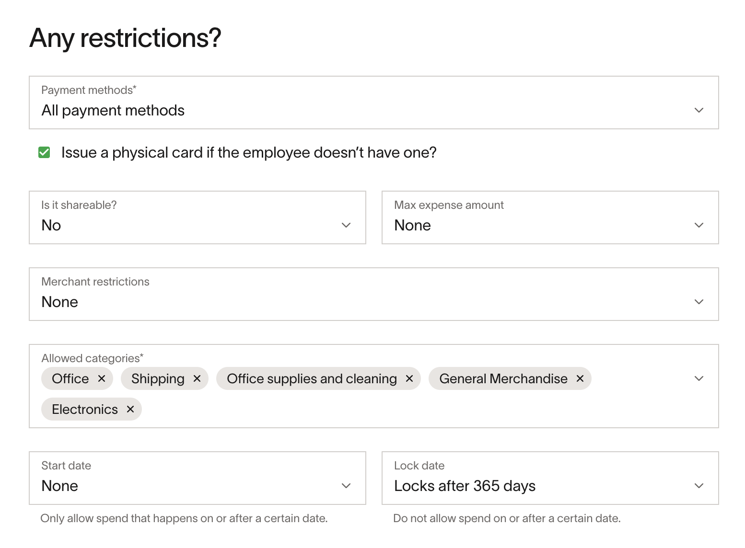Select the All payment methods value
745x548 pixels.
[113, 111]
